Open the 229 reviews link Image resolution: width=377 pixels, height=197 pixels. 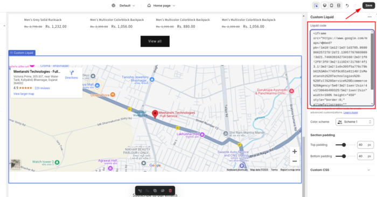pos(42,88)
